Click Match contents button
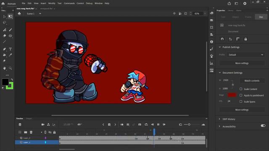 pyautogui.click(x=252, y=81)
